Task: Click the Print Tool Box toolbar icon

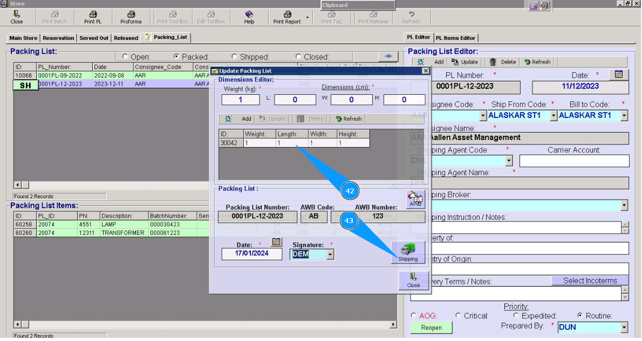Action: [173, 18]
